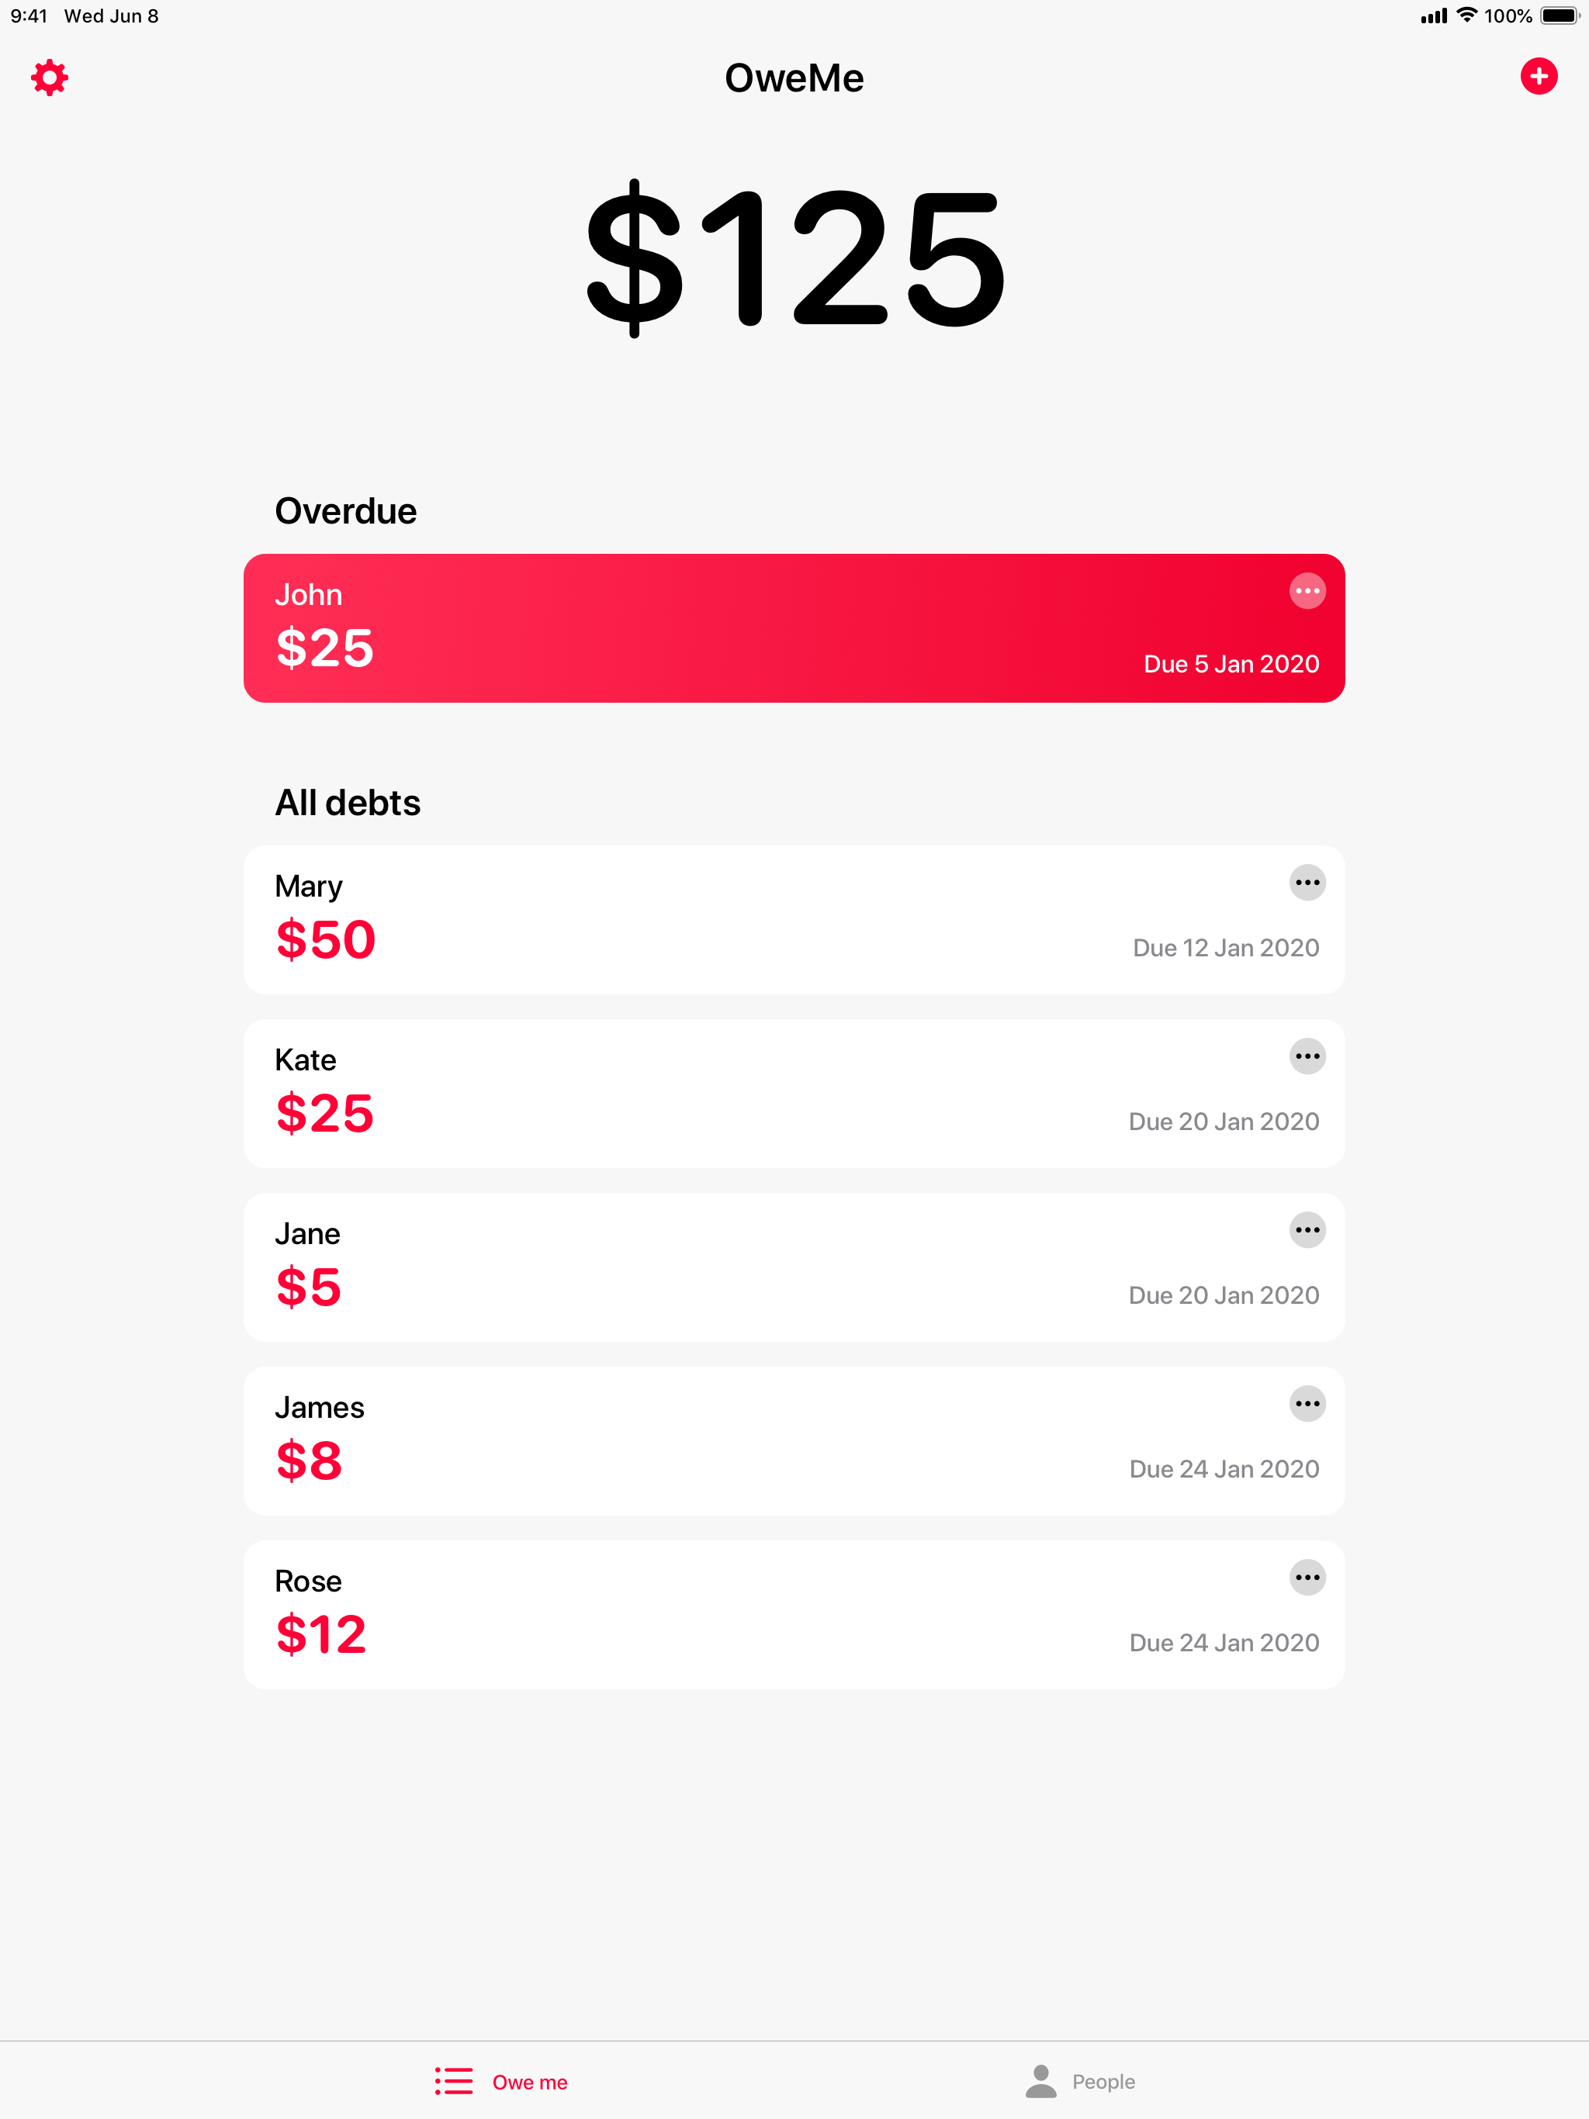
Task: Open John's overdue $25 debt card
Action: coord(794,627)
